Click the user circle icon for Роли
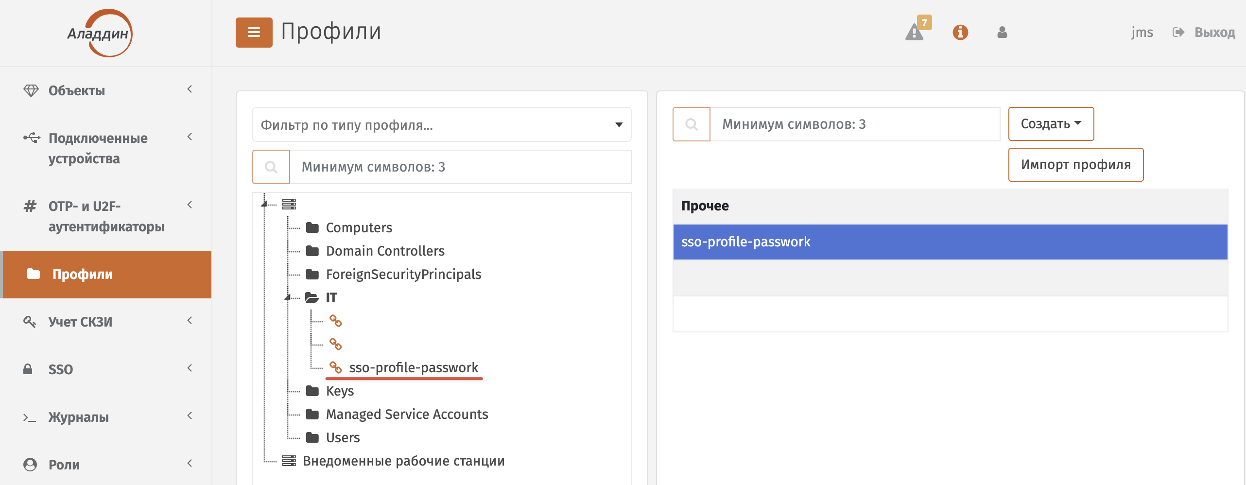The height and width of the screenshot is (485, 1246). pos(30,465)
